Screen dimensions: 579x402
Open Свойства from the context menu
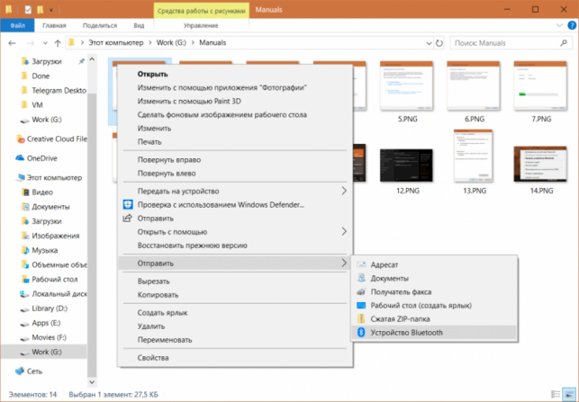(235, 358)
